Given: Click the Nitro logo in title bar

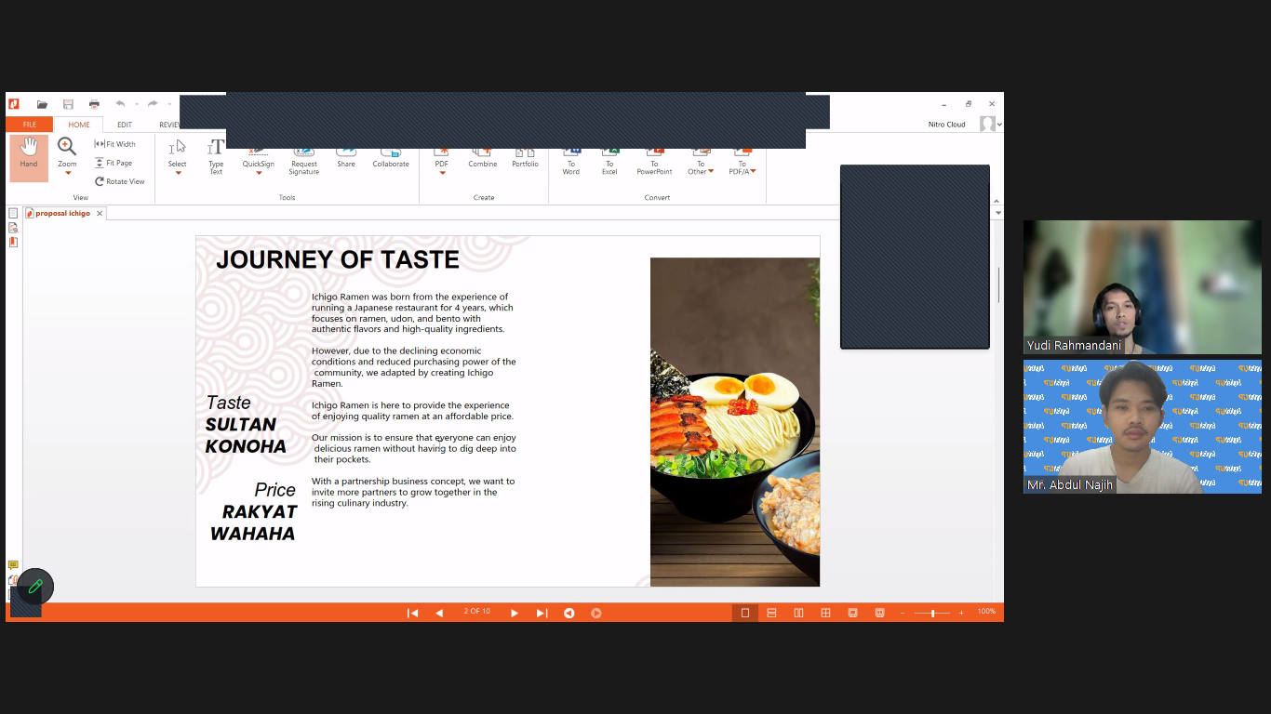Looking at the screenshot, I should (x=14, y=104).
